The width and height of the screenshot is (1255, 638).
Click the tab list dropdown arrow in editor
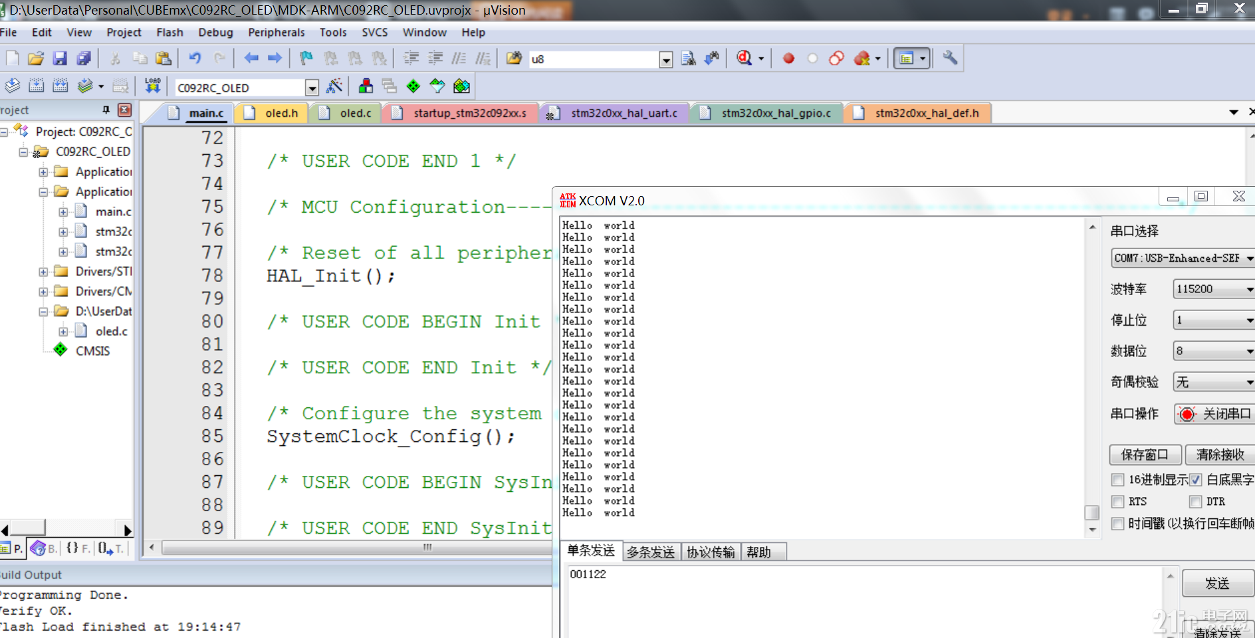pyautogui.click(x=1233, y=112)
